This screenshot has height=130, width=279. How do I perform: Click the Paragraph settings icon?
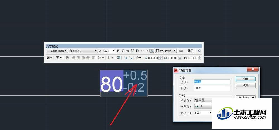click(x=67, y=58)
